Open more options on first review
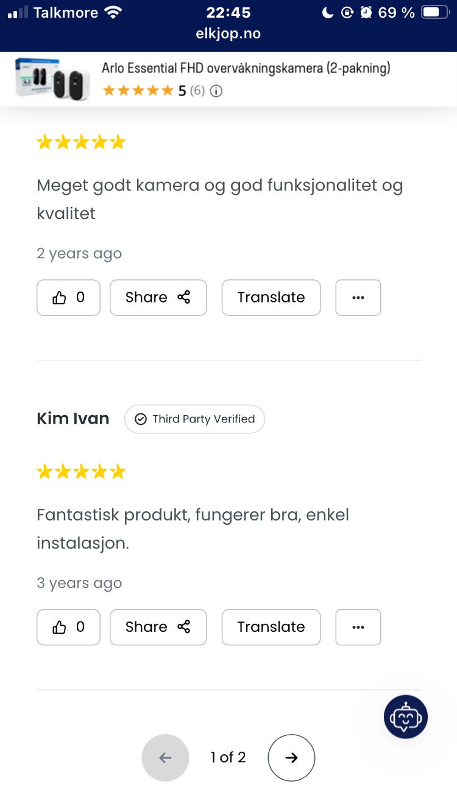This screenshot has width=457, height=812. 358,298
